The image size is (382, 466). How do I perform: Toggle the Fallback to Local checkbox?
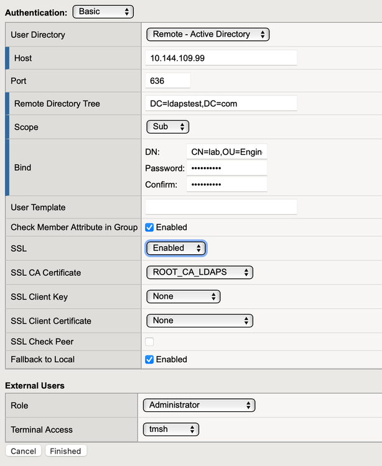pos(149,359)
